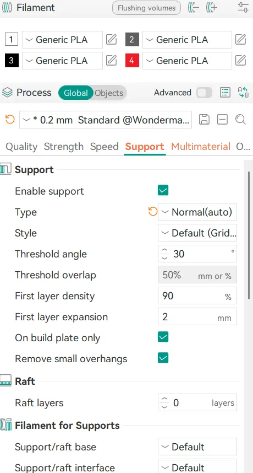Save the process preset with the floppy disk icon
Image resolution: width=253 pixels, height=473 pixels.
204,120
